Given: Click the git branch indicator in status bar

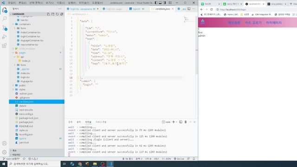Looking at the screenshot, I should [x=12, y=159].
